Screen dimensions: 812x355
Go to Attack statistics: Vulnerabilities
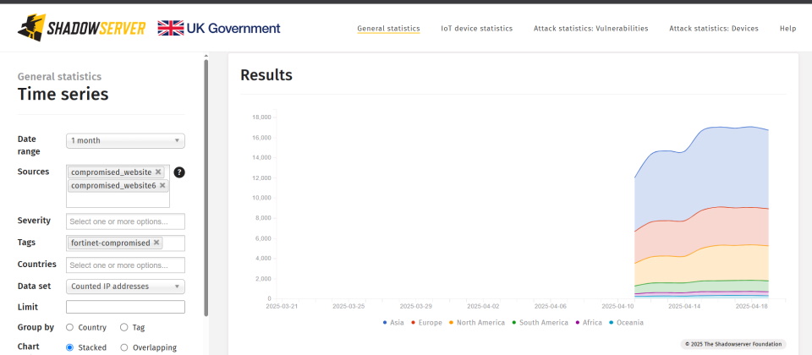[591, 29]
